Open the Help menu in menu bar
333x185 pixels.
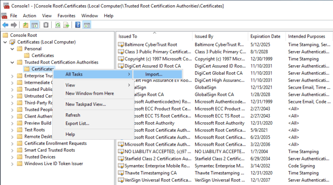[x=108, y=16]
